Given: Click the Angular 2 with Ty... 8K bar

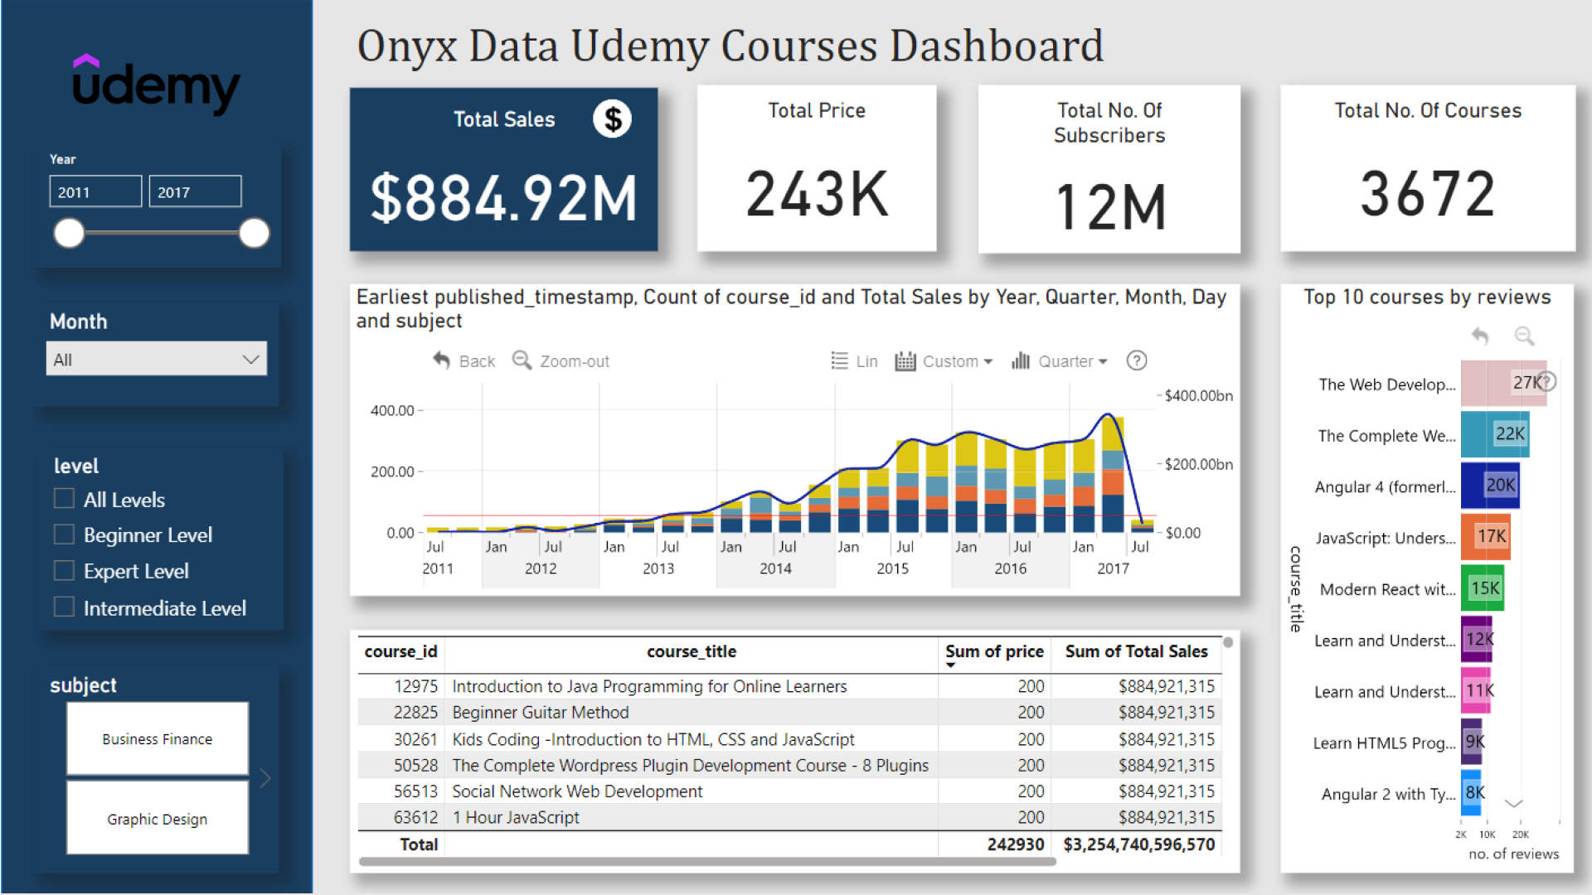Looking at the screenshot, I should point(1471,793).
